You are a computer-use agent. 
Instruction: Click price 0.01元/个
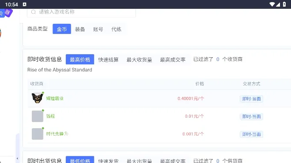pyautogui.click(x=194, y=116)
